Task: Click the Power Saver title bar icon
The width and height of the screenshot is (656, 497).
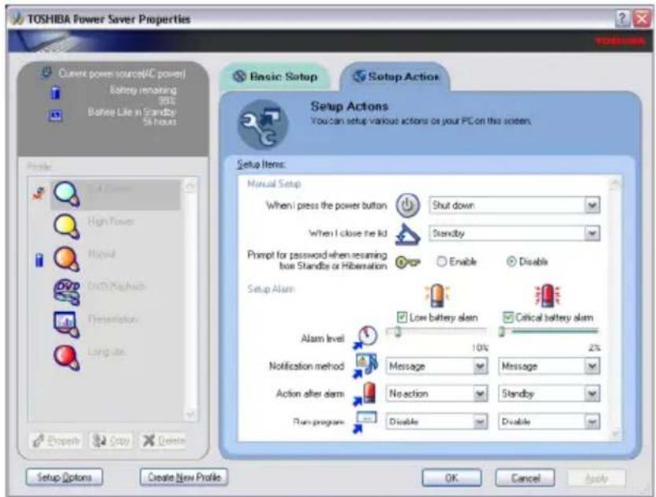Action: [16, 19]
